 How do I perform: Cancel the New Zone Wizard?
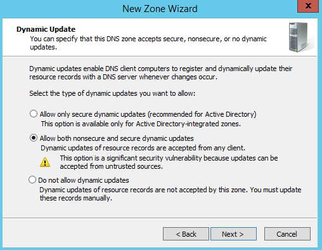point(287,234)
